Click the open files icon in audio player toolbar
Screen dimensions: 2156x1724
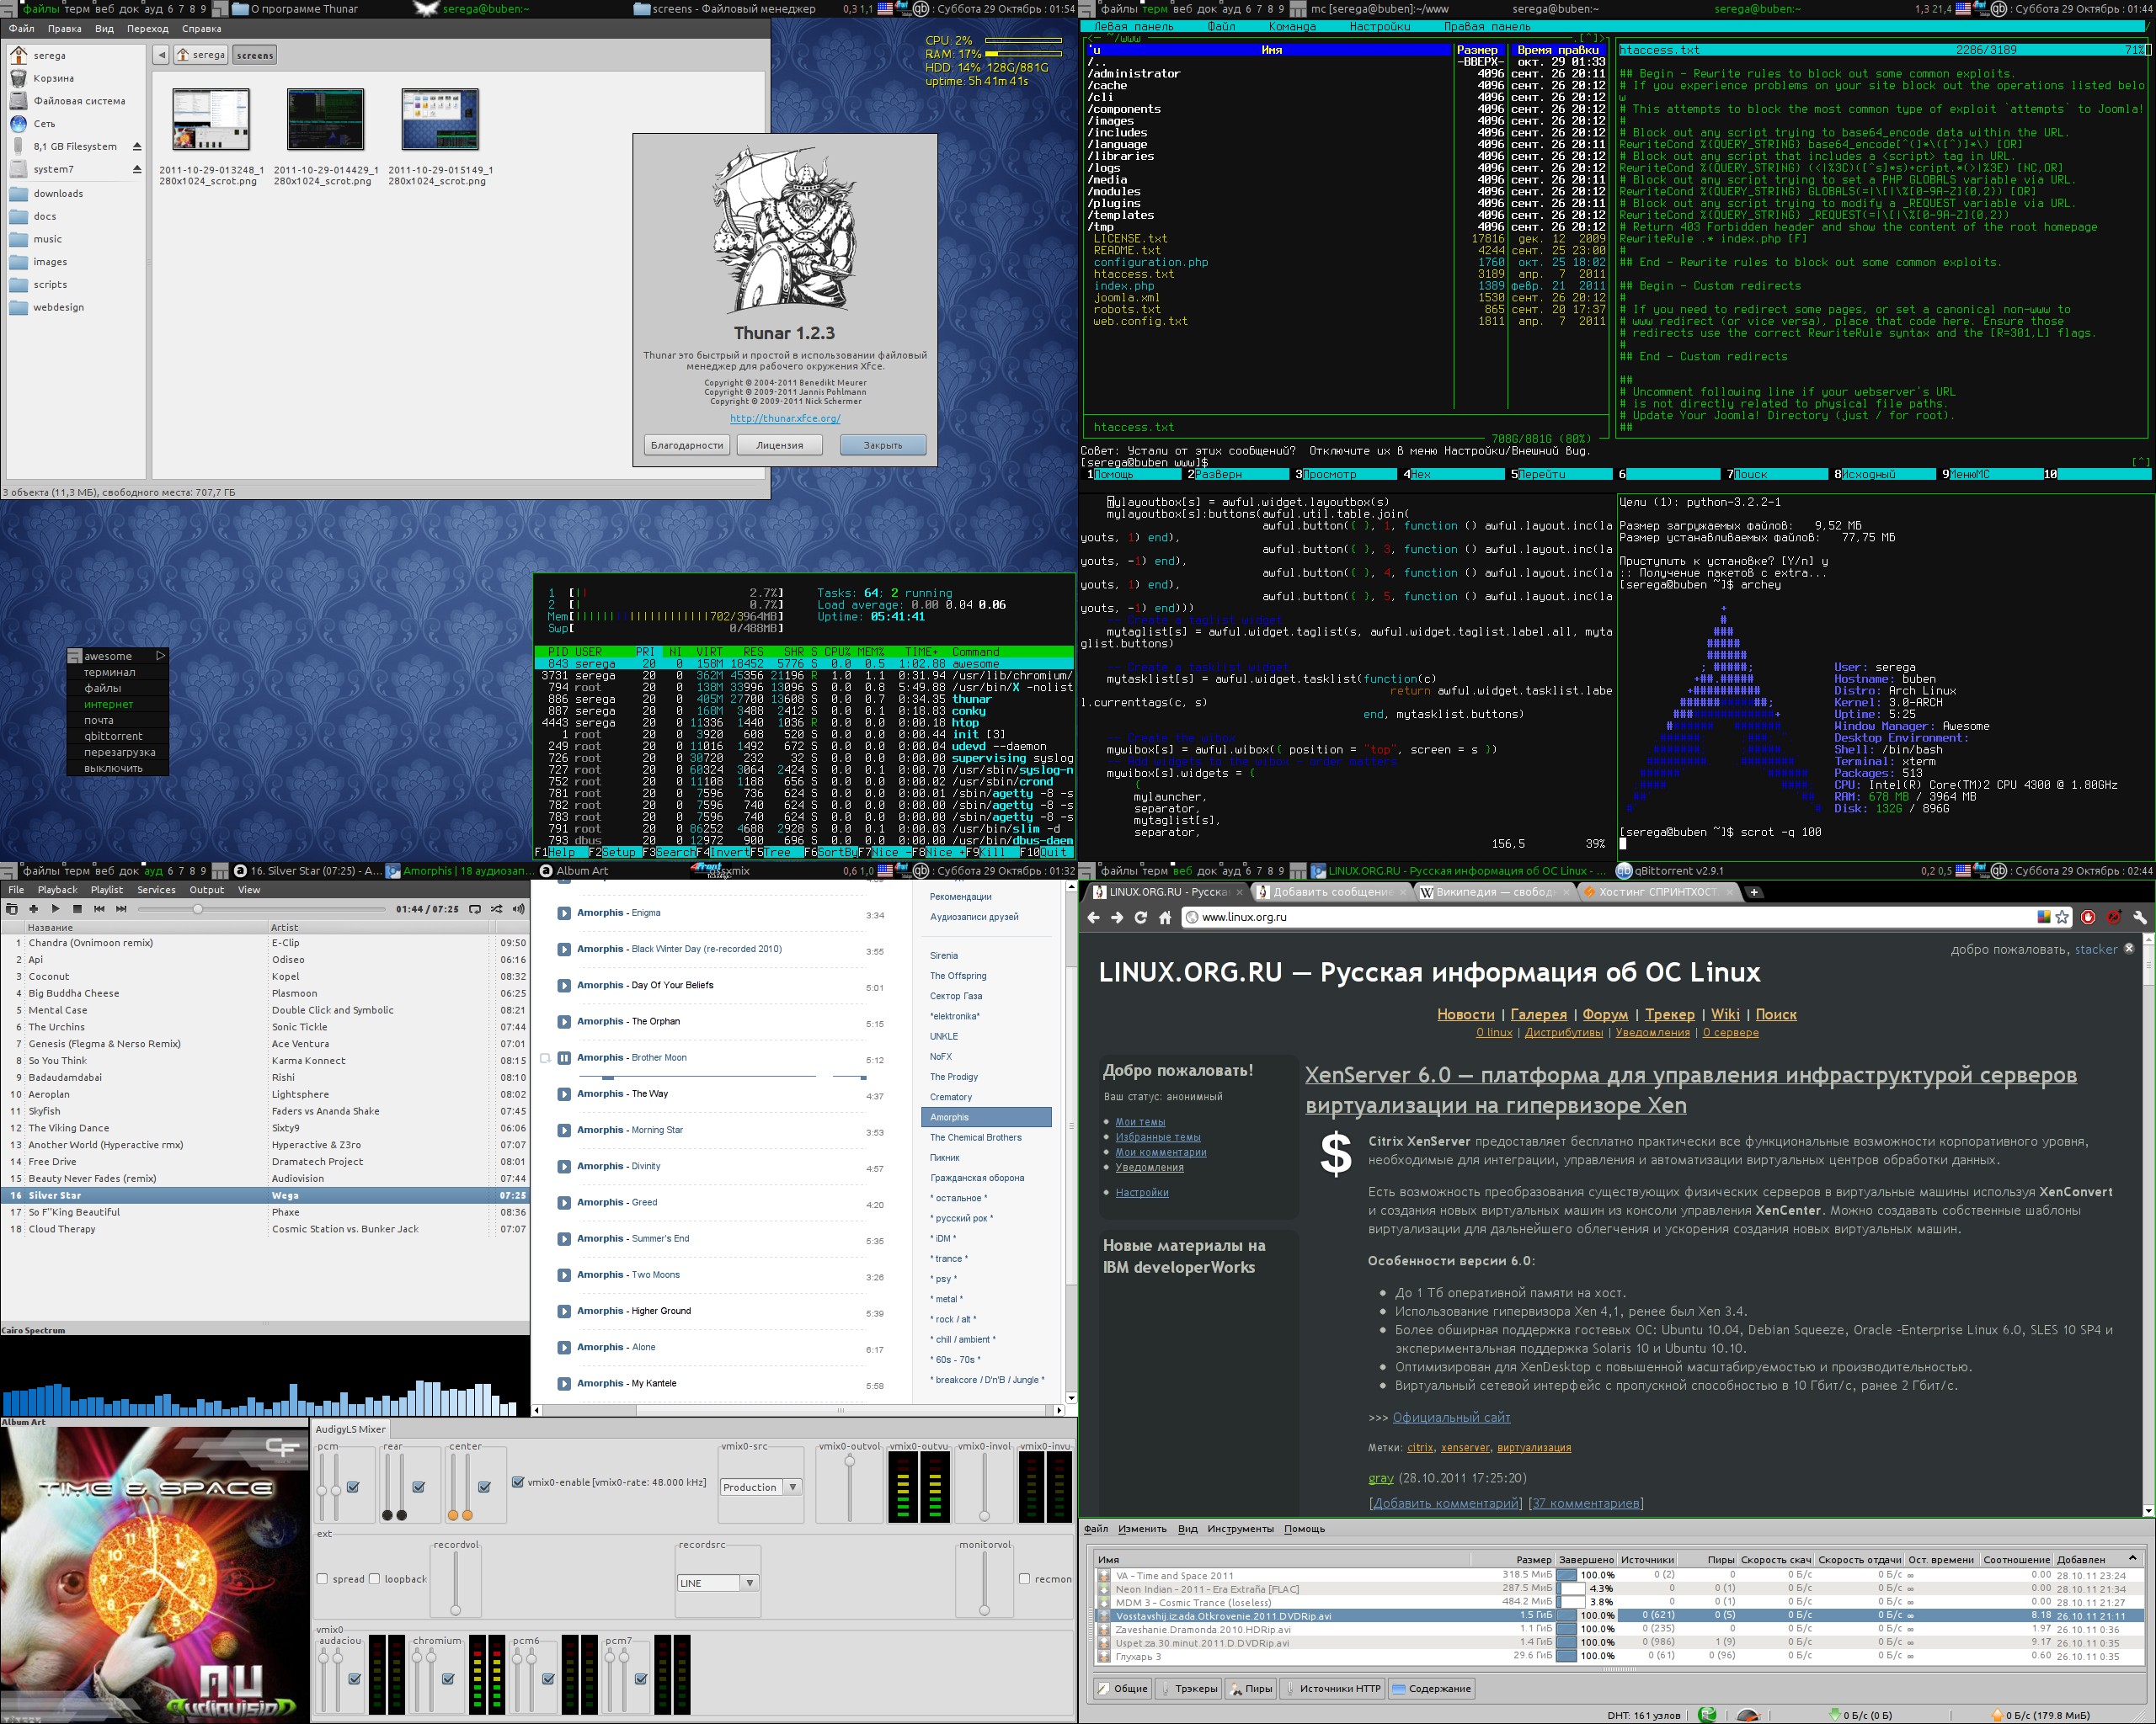coord(11,908)
